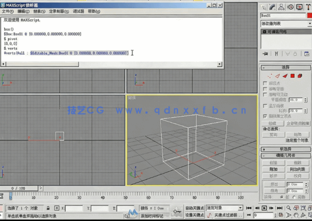The height and width of the screenshot is (221, 312).
Task: Select Vertex sub-object level icon
Action: coord(270,76)
